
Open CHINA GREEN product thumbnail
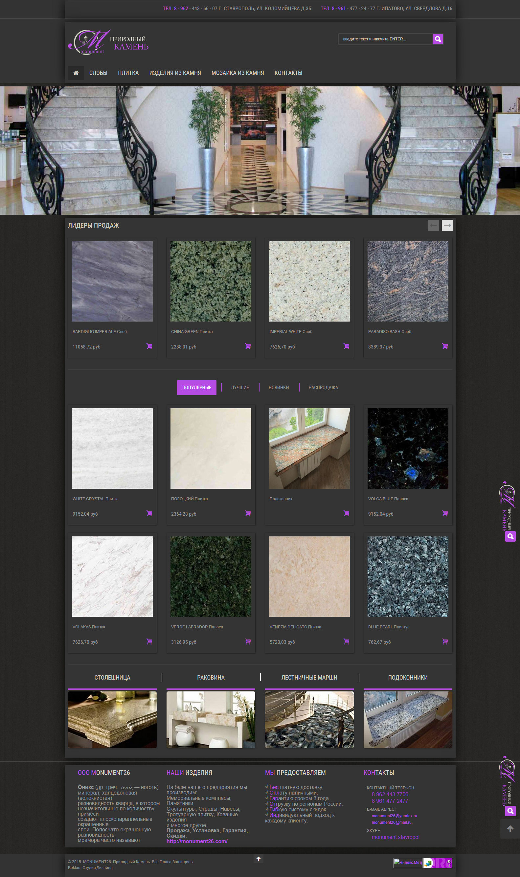click(x=211, y=281)
